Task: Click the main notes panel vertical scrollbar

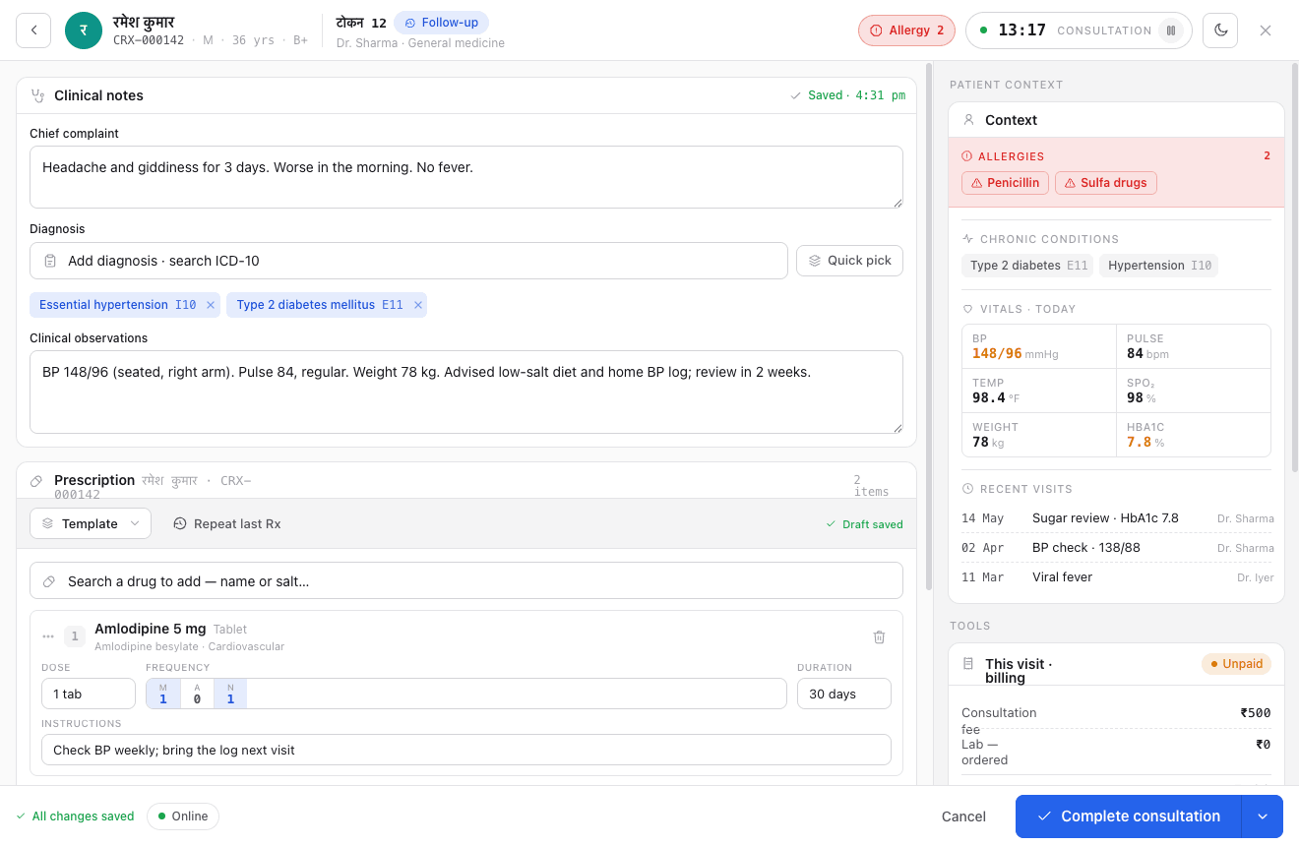Action: click(929, 327)
